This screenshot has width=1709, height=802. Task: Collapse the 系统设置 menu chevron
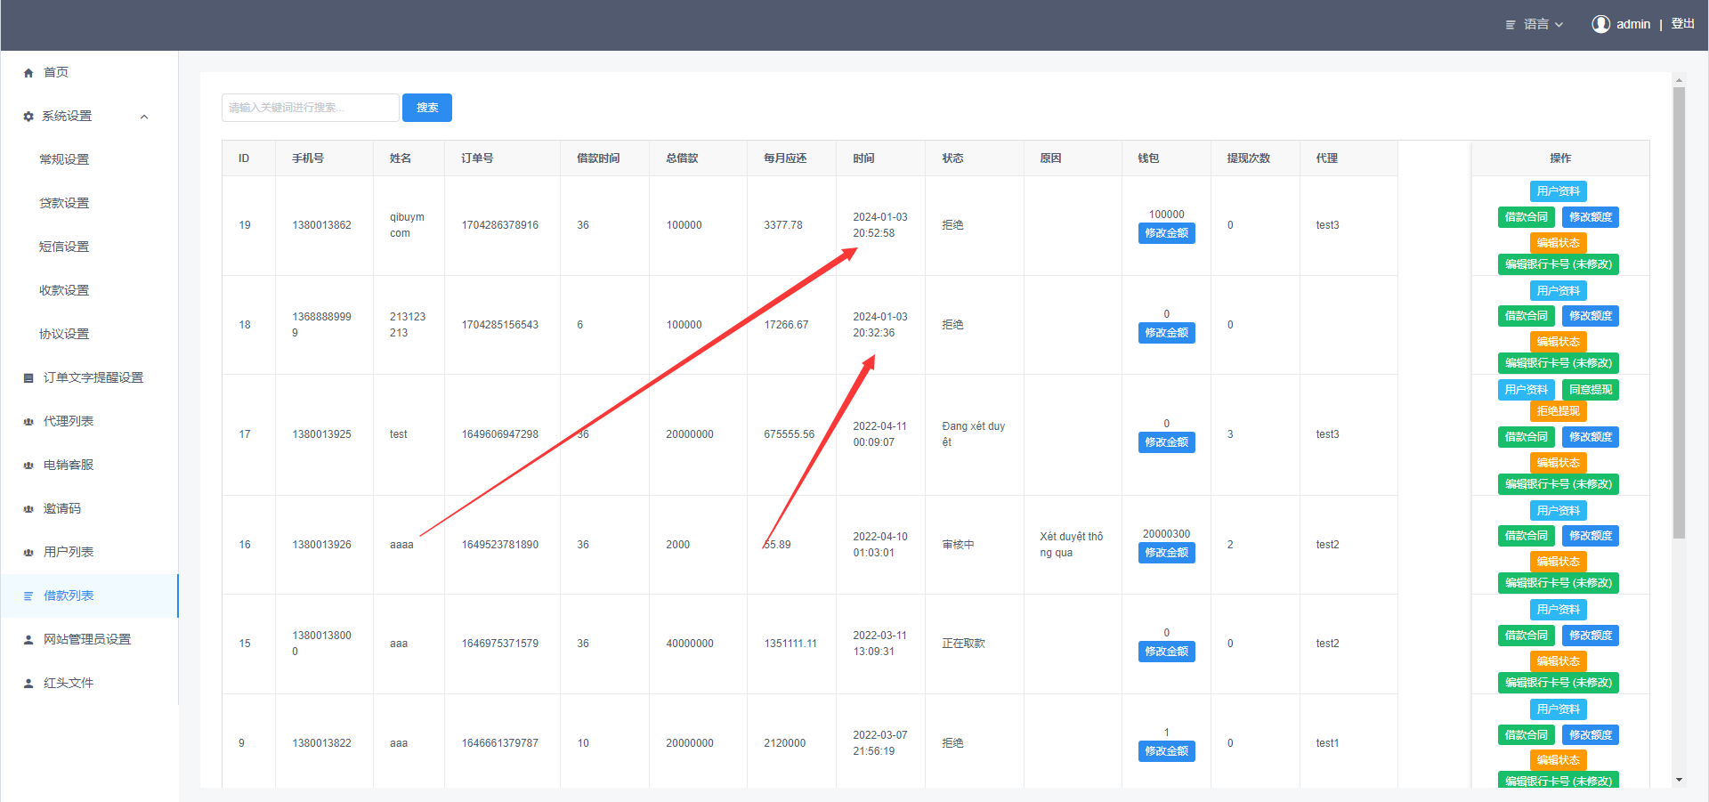(144, 117)
